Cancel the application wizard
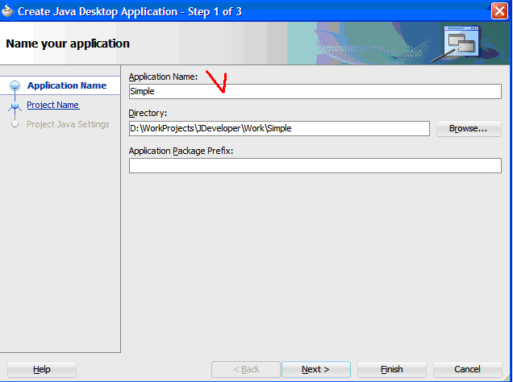 pos(467,369)
